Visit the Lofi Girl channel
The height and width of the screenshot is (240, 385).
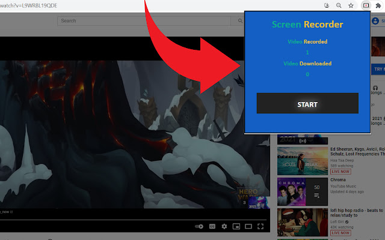click(337, 222)
